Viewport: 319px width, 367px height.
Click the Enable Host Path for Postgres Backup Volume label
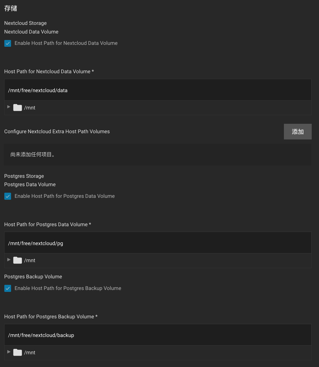tap(68, 288)
